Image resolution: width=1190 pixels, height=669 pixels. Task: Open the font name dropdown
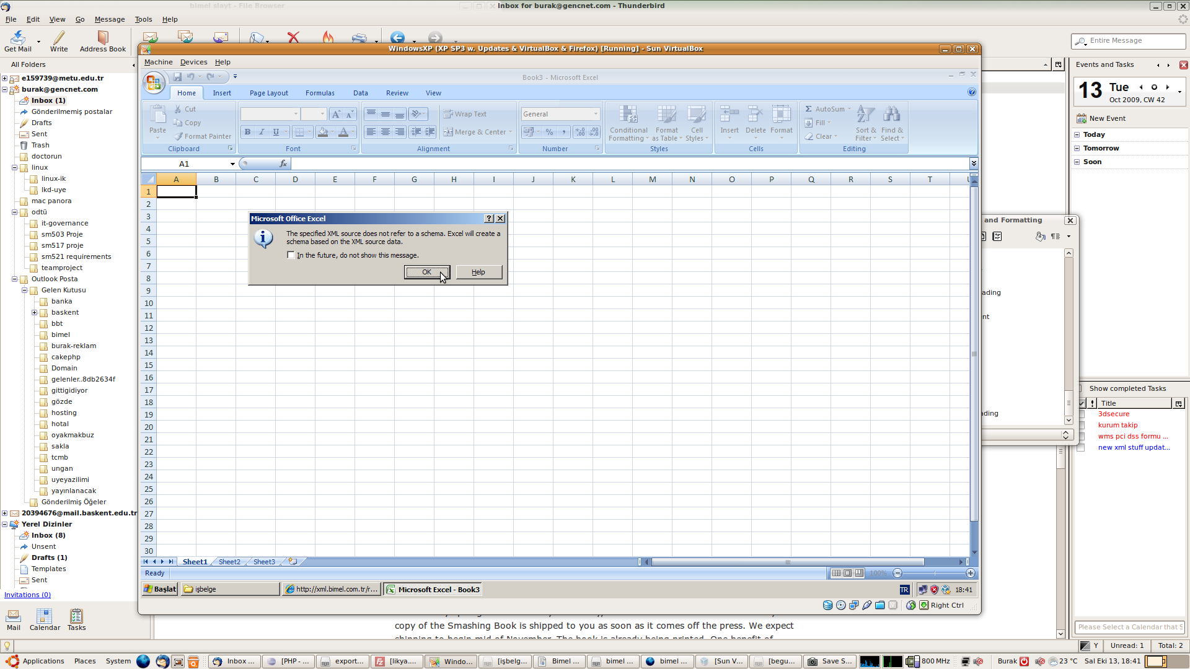[x=296, y=114]
